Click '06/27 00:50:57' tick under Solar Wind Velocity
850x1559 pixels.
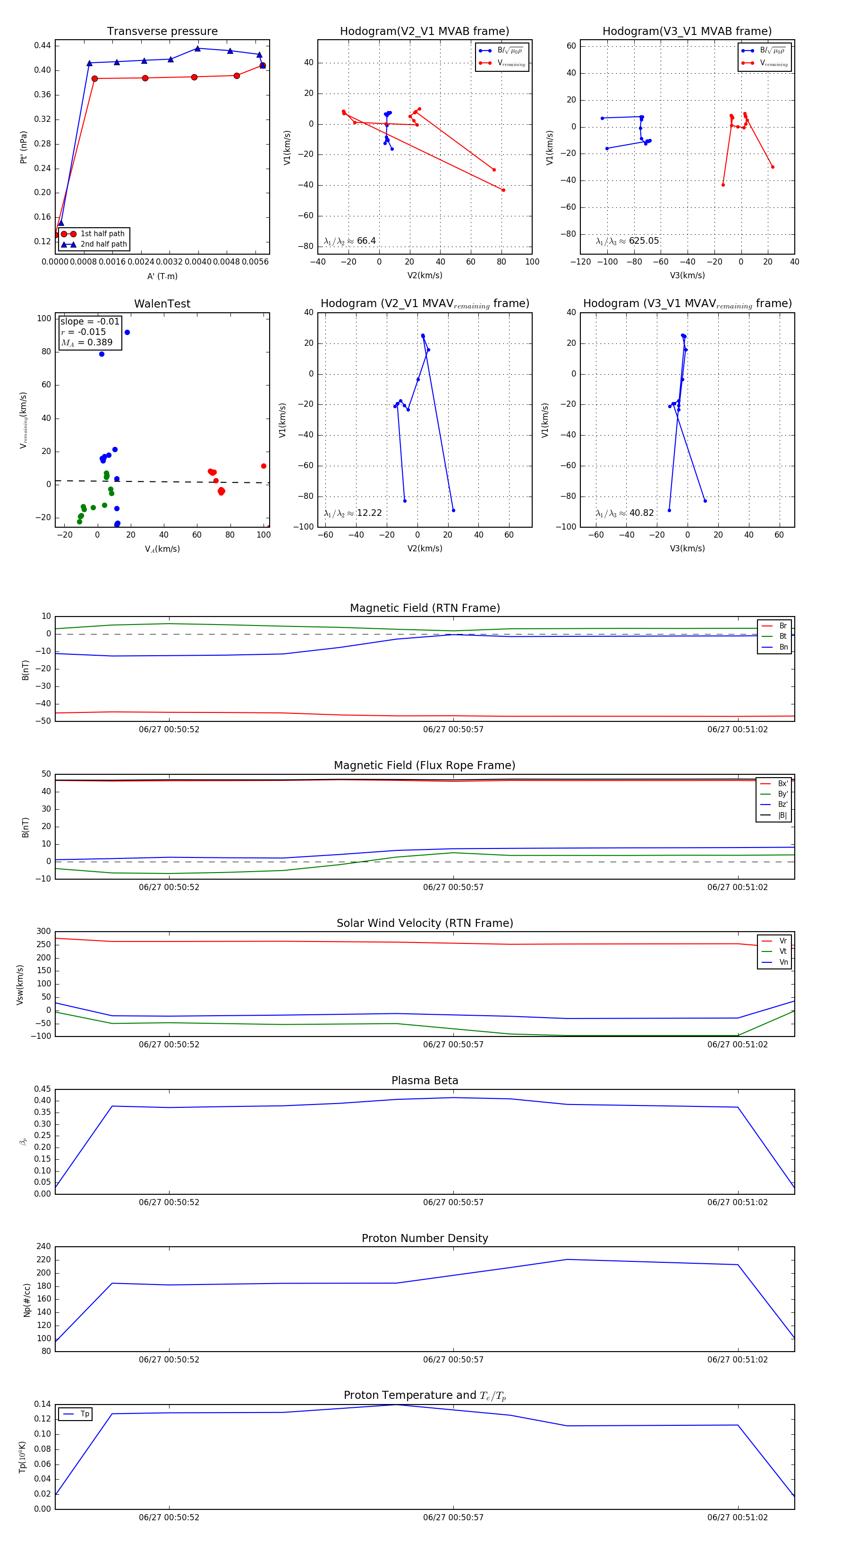click(x=453, y=1044)
